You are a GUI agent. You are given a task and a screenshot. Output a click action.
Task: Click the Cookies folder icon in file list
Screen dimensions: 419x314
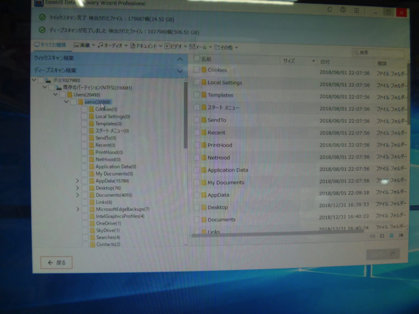203,70
